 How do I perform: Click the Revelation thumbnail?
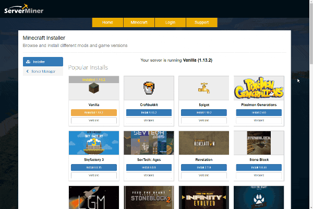(x=204, y=143)
